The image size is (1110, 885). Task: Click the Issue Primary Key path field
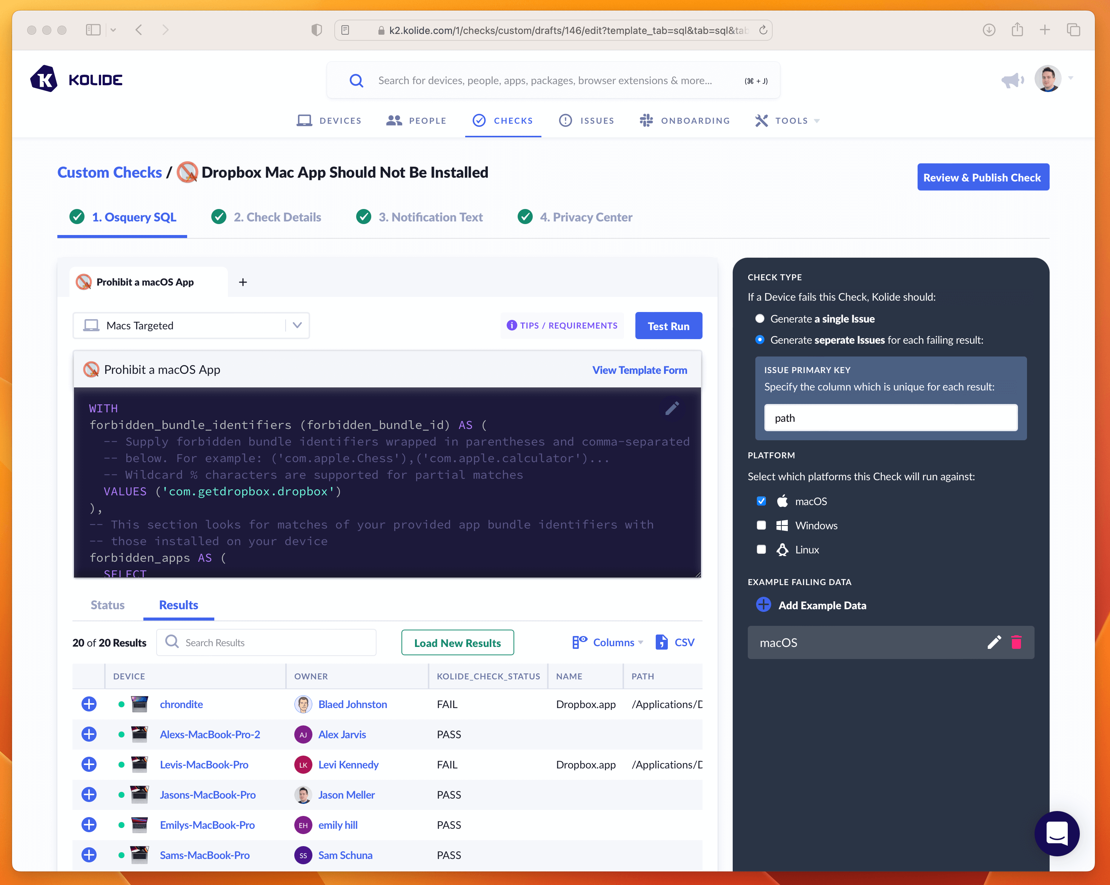pyautogui.click(x=891, y=418)
